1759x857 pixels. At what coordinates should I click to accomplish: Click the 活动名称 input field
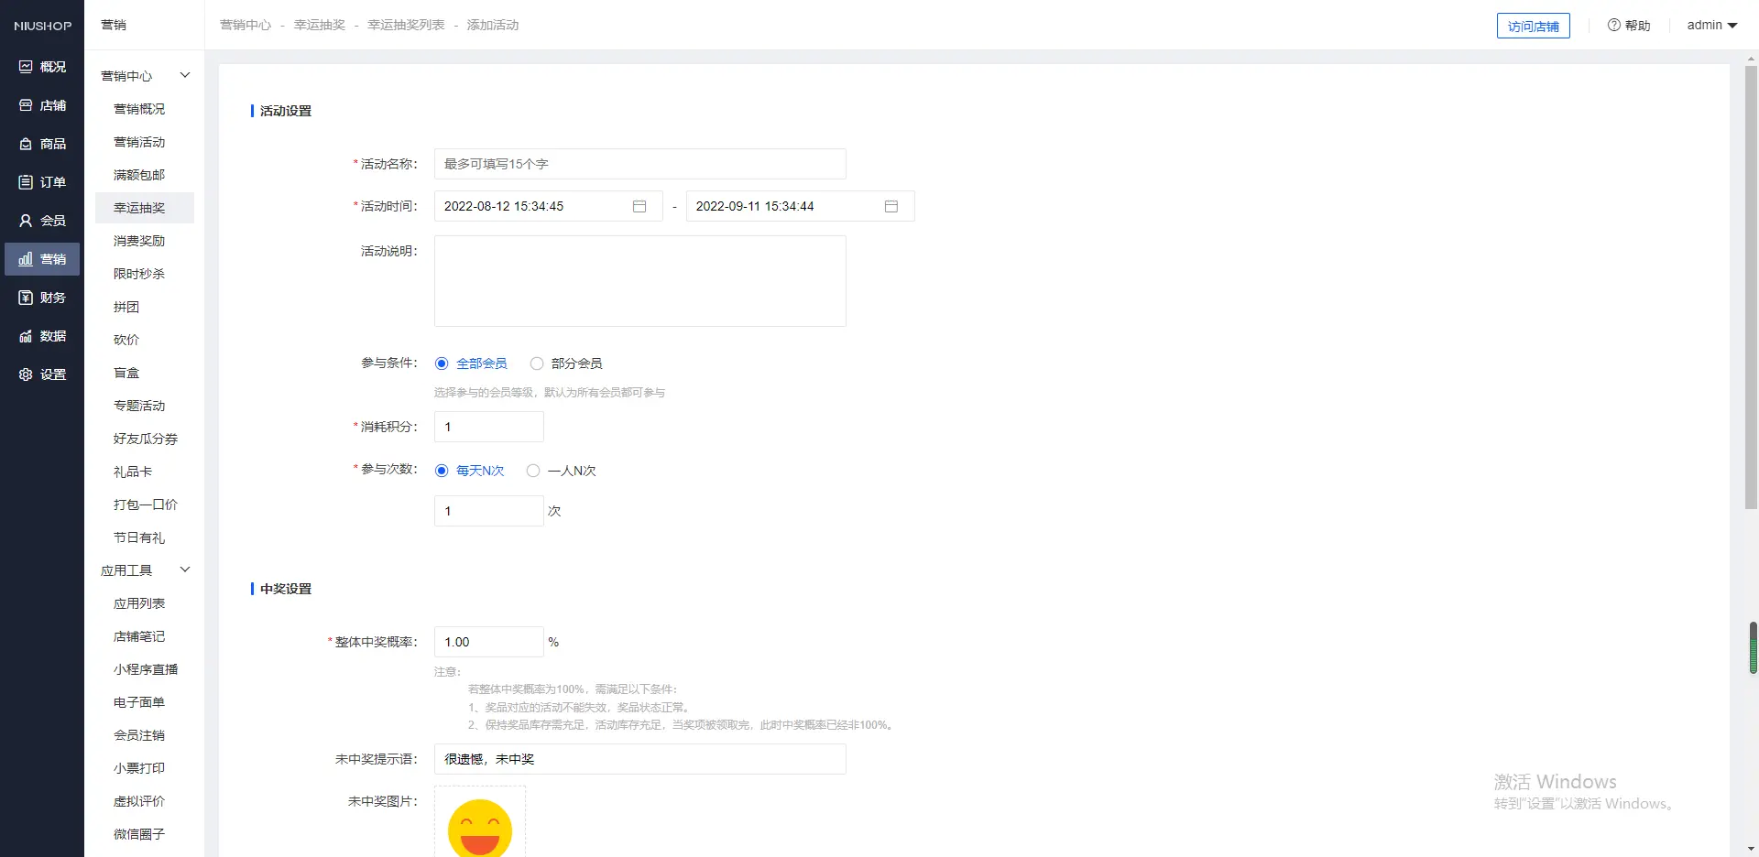pos(639,164)
